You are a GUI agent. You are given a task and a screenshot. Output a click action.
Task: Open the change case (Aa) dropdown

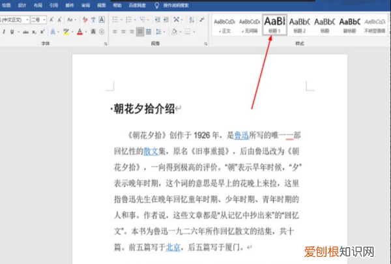coord(70,20)
